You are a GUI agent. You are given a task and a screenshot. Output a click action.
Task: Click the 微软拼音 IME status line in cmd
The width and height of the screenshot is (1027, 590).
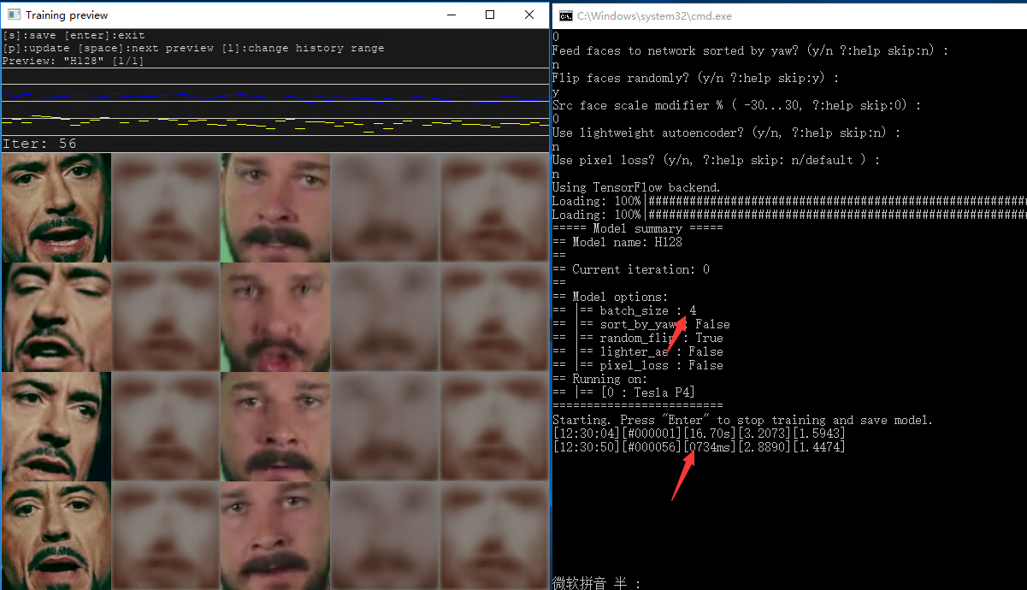tap(596, 583)
